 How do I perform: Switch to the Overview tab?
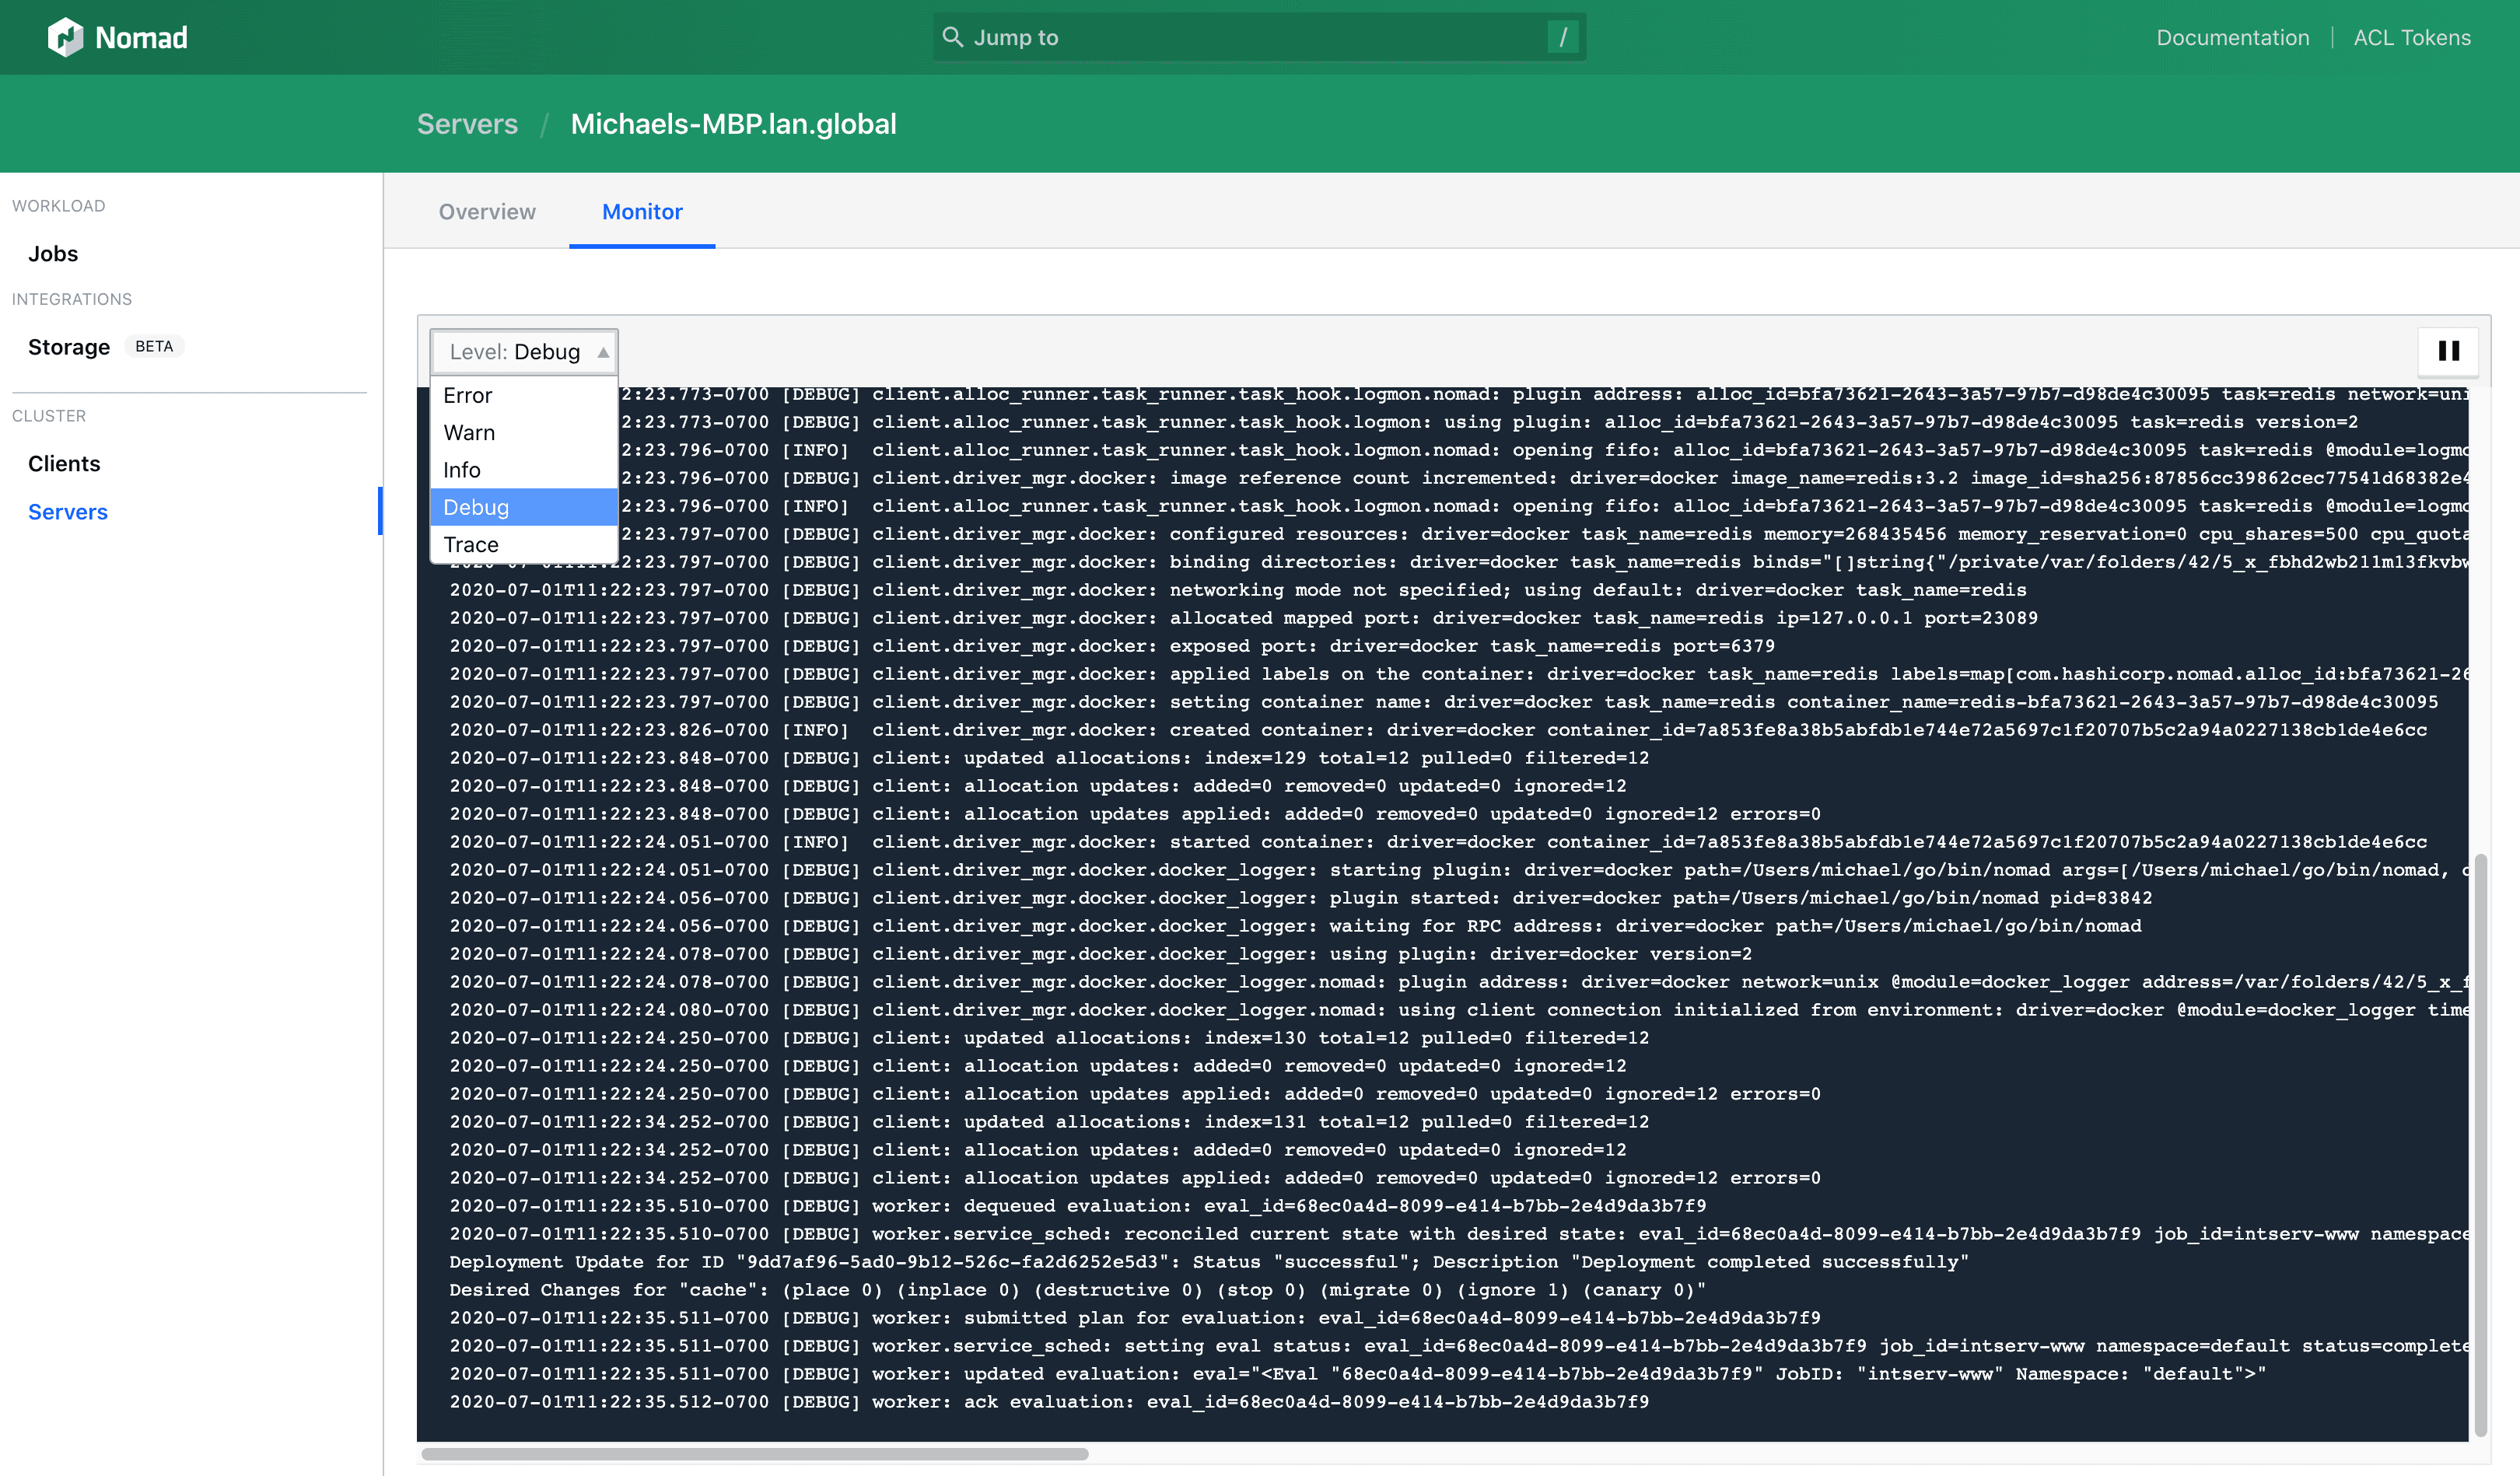pos(487,212)
